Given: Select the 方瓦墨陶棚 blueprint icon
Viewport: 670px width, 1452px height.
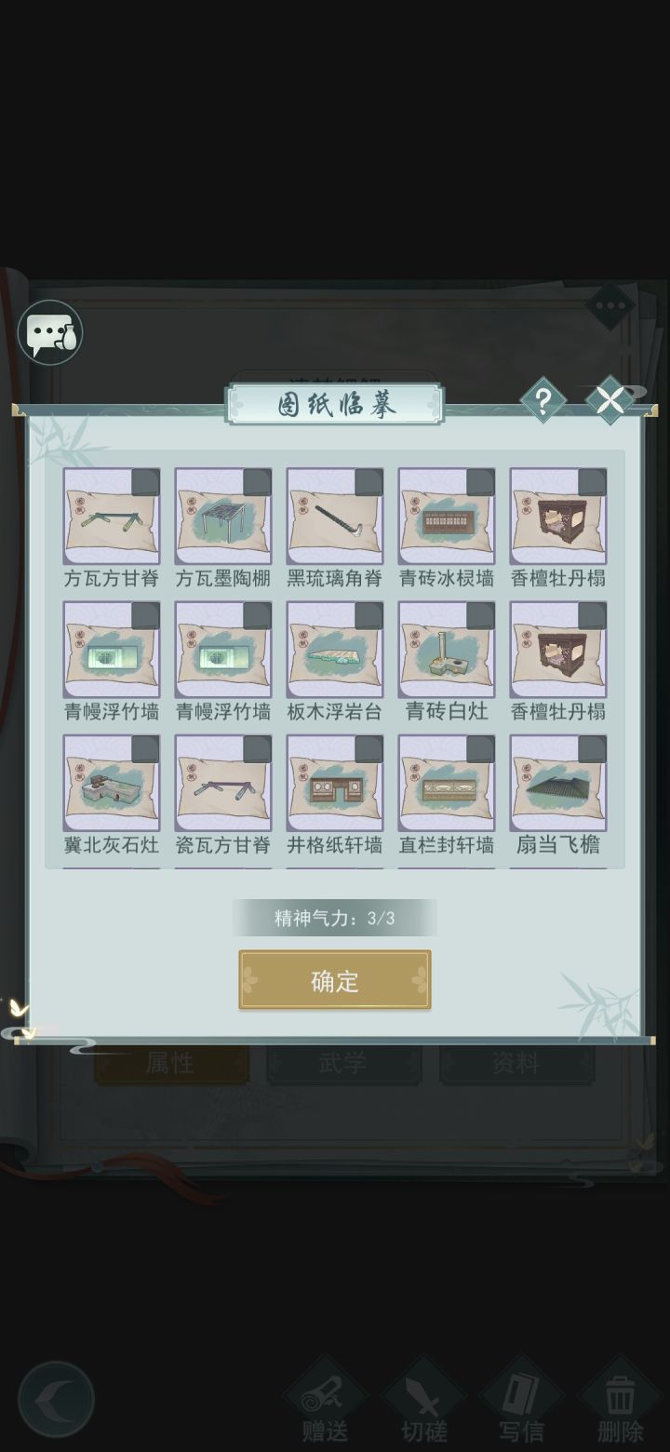Looking at the screenshot, I should (x=223, y=517).
